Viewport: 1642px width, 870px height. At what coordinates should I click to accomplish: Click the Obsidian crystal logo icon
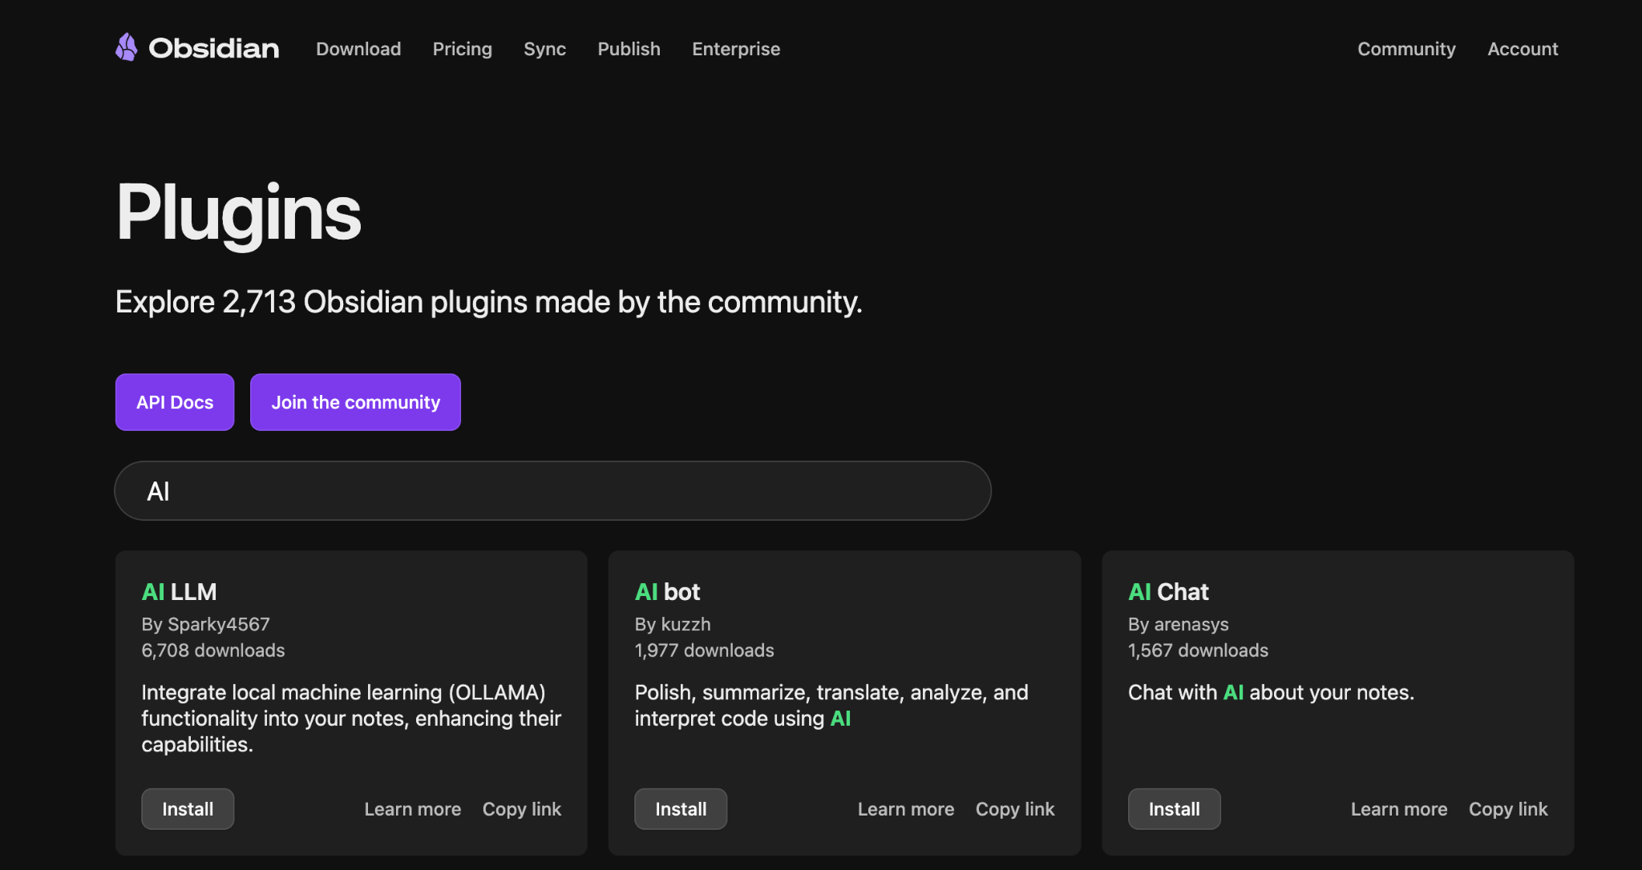[x=127, y=47]
